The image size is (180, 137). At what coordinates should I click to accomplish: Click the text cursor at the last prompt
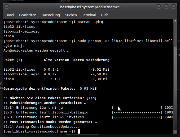click(x=79, y=131)
